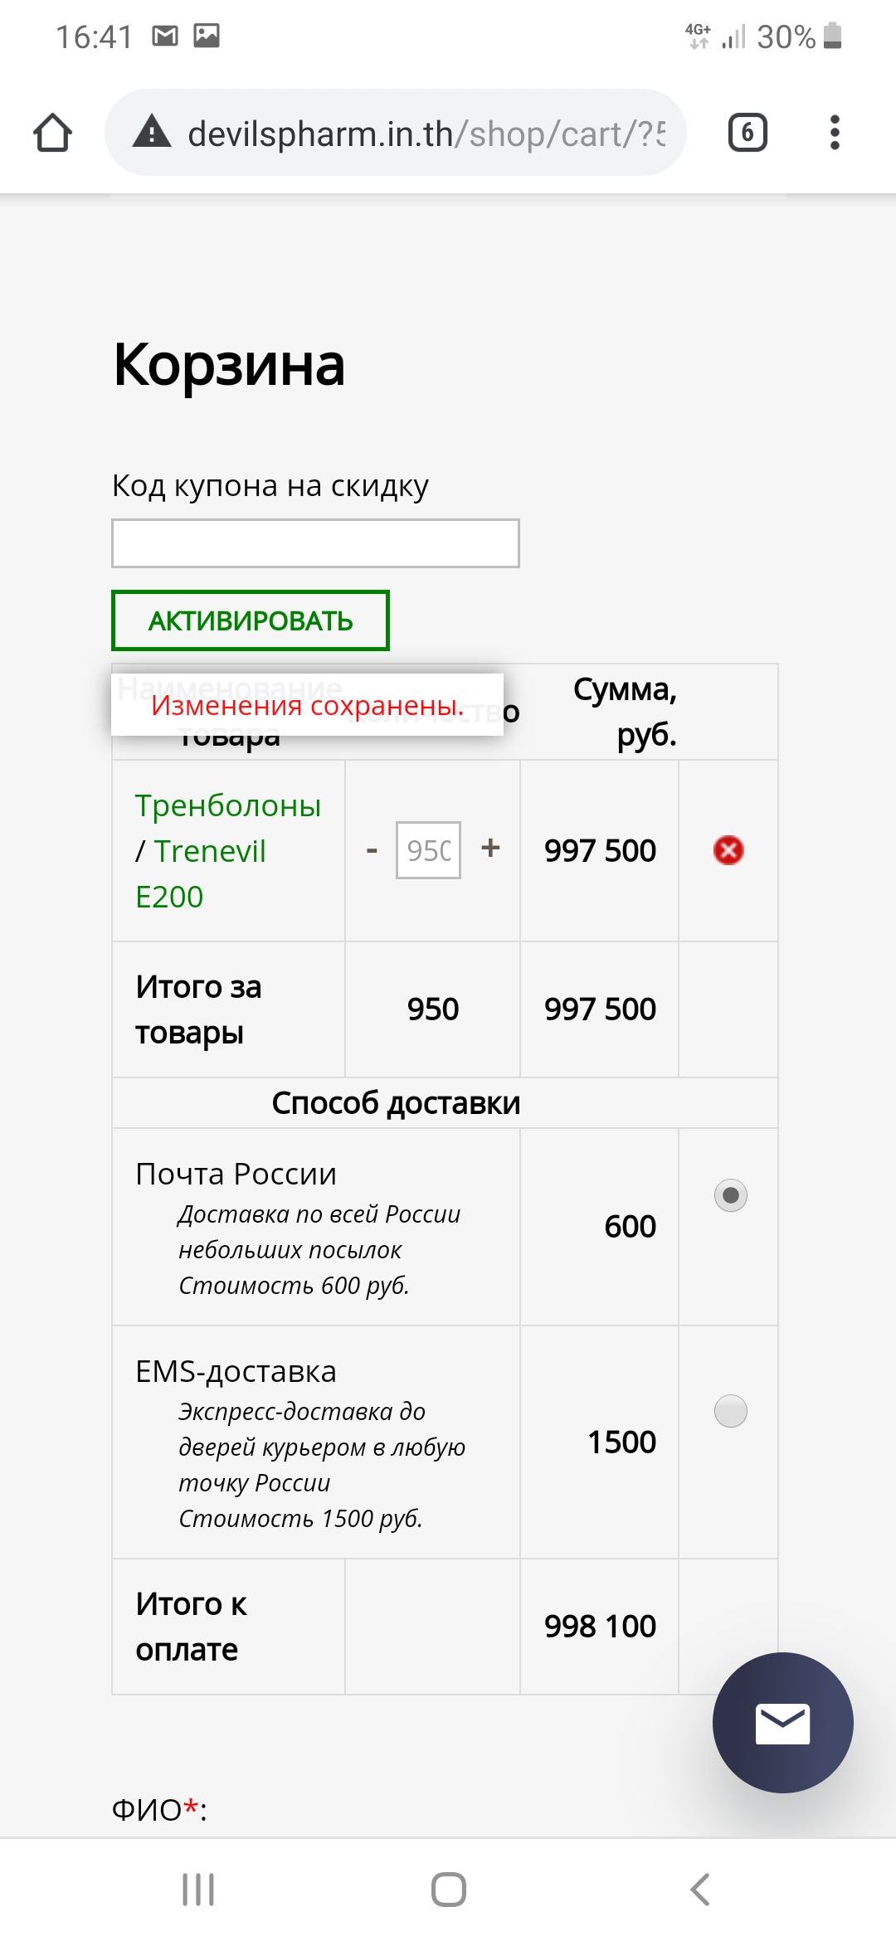Tap the image notification icon in status bar

[x=207, y=36]
